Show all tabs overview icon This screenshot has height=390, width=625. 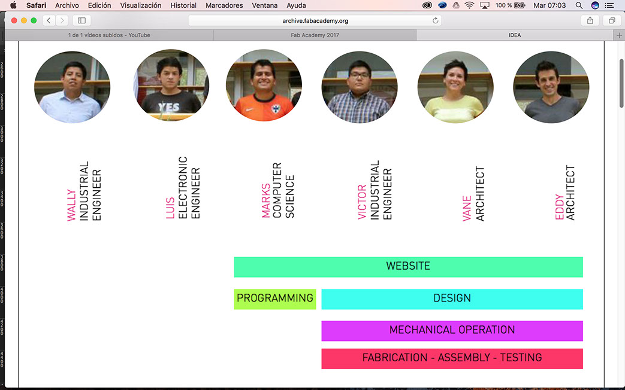611,20
